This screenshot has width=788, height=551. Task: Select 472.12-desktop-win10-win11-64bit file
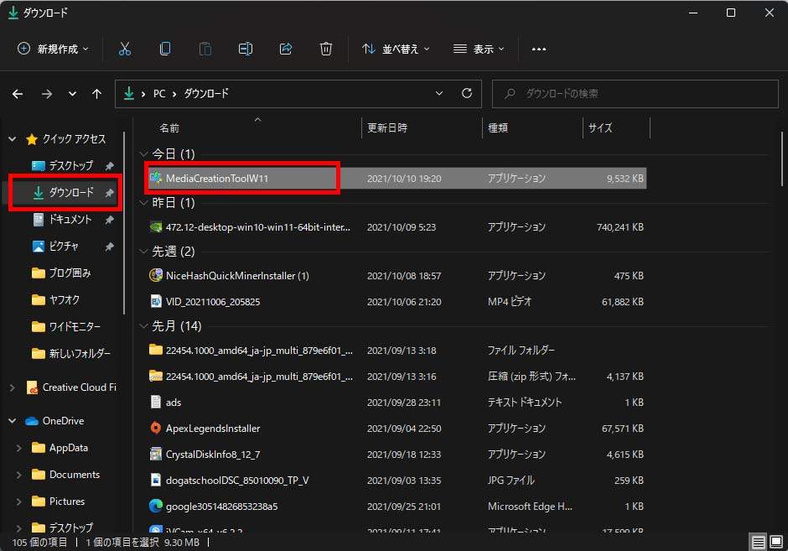[396, 227]
